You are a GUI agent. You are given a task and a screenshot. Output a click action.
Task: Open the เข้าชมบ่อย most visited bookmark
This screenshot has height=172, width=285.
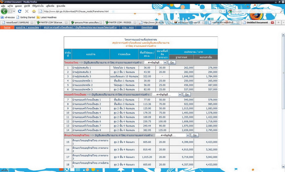tap(8, 17)
